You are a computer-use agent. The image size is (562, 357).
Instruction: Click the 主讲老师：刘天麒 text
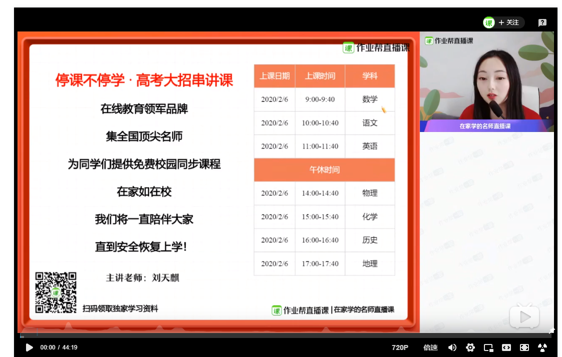[x=142, y=277]
